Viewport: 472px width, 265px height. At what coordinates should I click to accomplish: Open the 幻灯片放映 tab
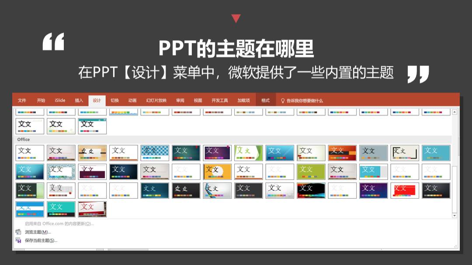coord(156,100)
